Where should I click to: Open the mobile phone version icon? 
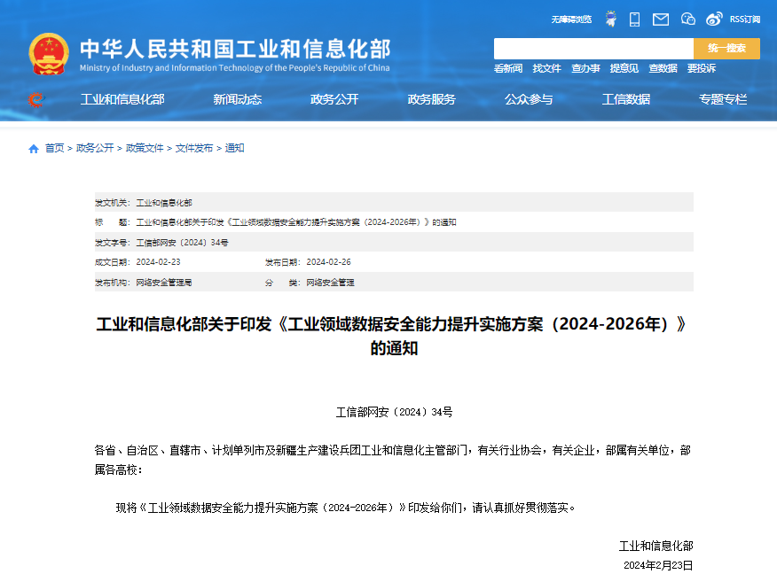pyautogui.click(x=635, y=19)
